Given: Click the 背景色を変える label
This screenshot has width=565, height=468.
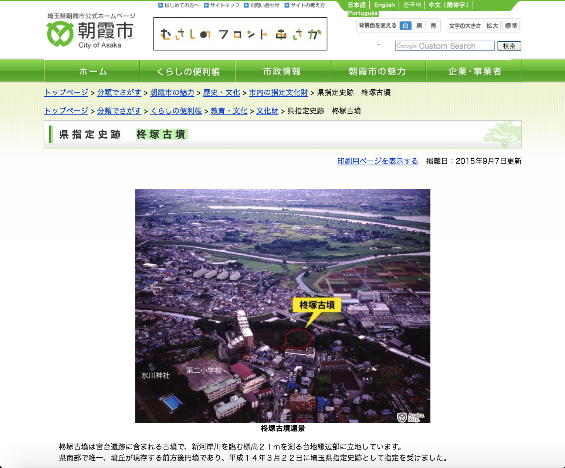Looking at the screenshot, I should 378,25.
